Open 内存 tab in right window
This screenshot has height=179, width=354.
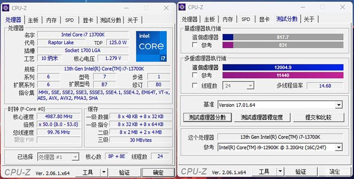pyautogui.click(x=227, y=19)
